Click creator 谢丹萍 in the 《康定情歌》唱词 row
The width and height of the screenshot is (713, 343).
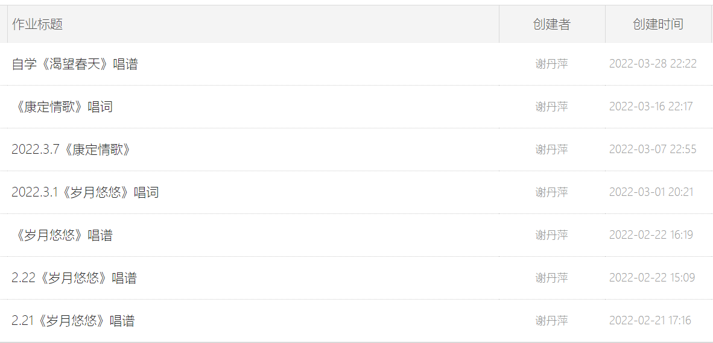click(x=551, y=107)
